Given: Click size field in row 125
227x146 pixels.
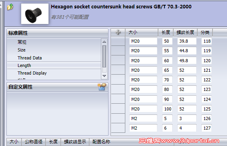Looking at the screenshot, I should coord(143,109).
